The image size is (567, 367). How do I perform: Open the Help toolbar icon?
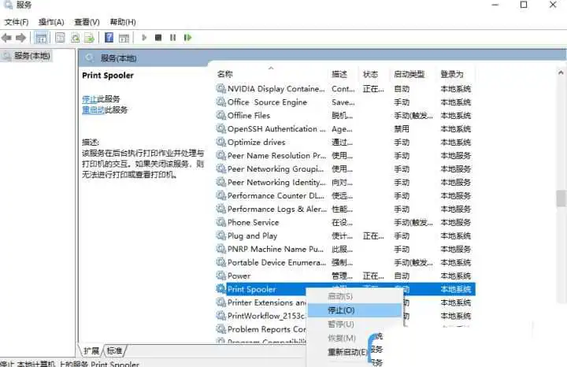(x=109, y=38)
